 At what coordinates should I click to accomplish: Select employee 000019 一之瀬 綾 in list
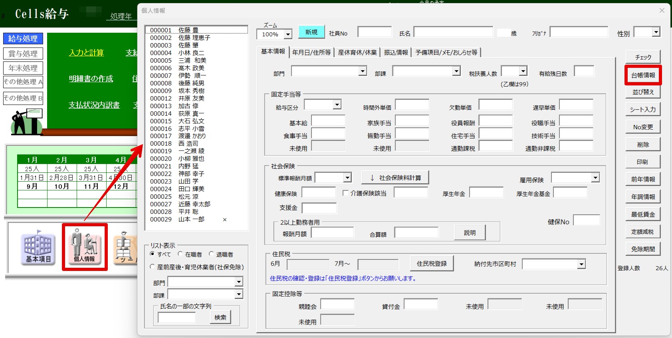[x=196, y=151]
